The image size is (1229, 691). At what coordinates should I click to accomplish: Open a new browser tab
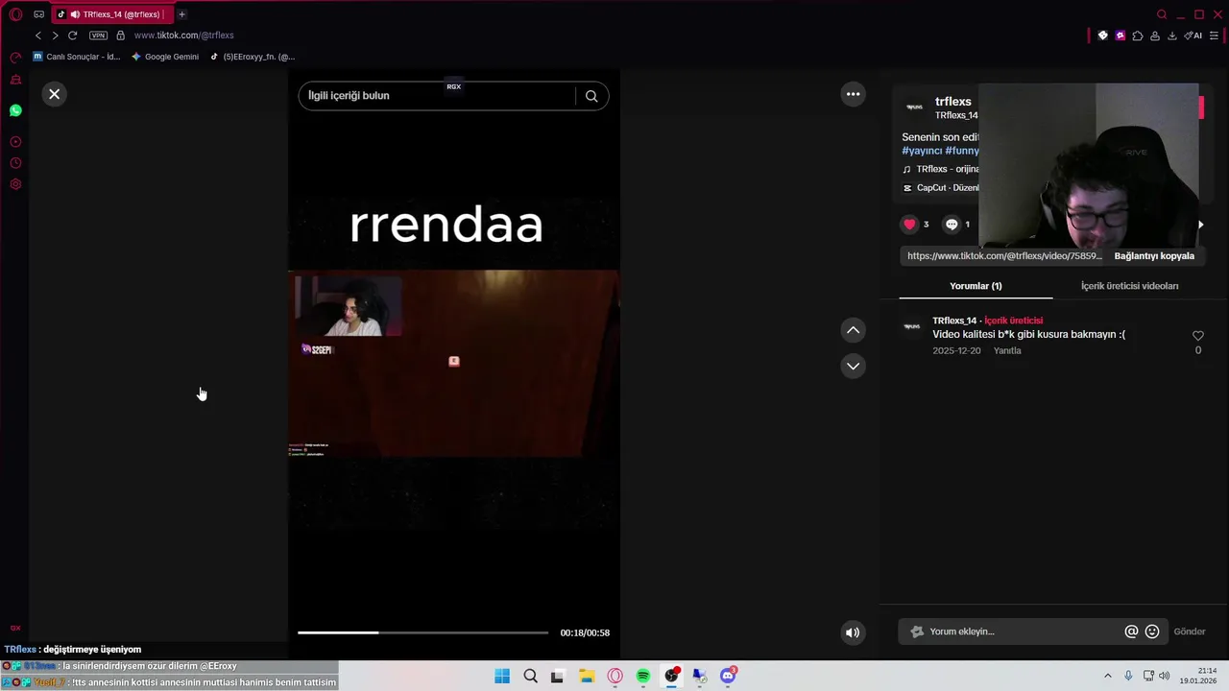[x=181, y=14]
